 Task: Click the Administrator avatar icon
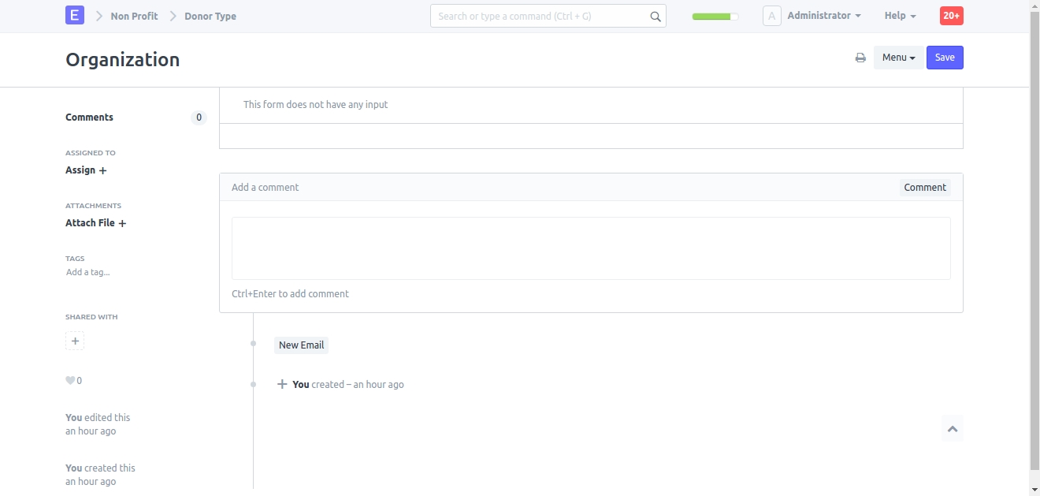[771, 16]
